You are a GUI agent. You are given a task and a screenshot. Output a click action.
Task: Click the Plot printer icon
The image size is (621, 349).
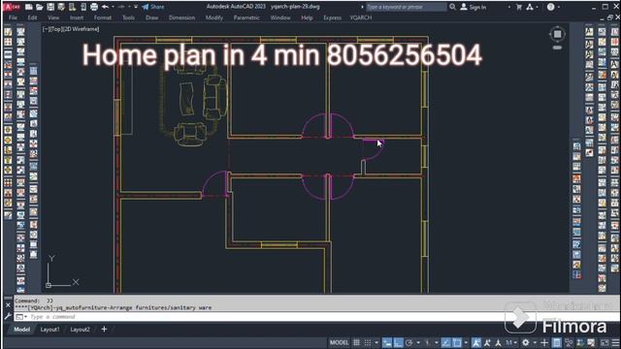[94, 7]
